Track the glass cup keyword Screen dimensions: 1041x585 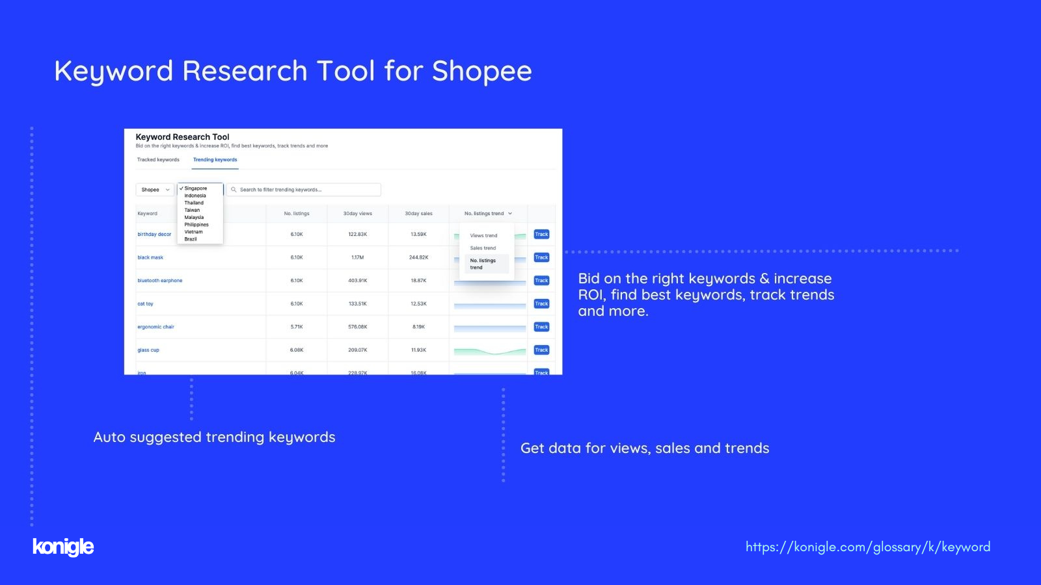pyautogui.click(x=541, y=350)
